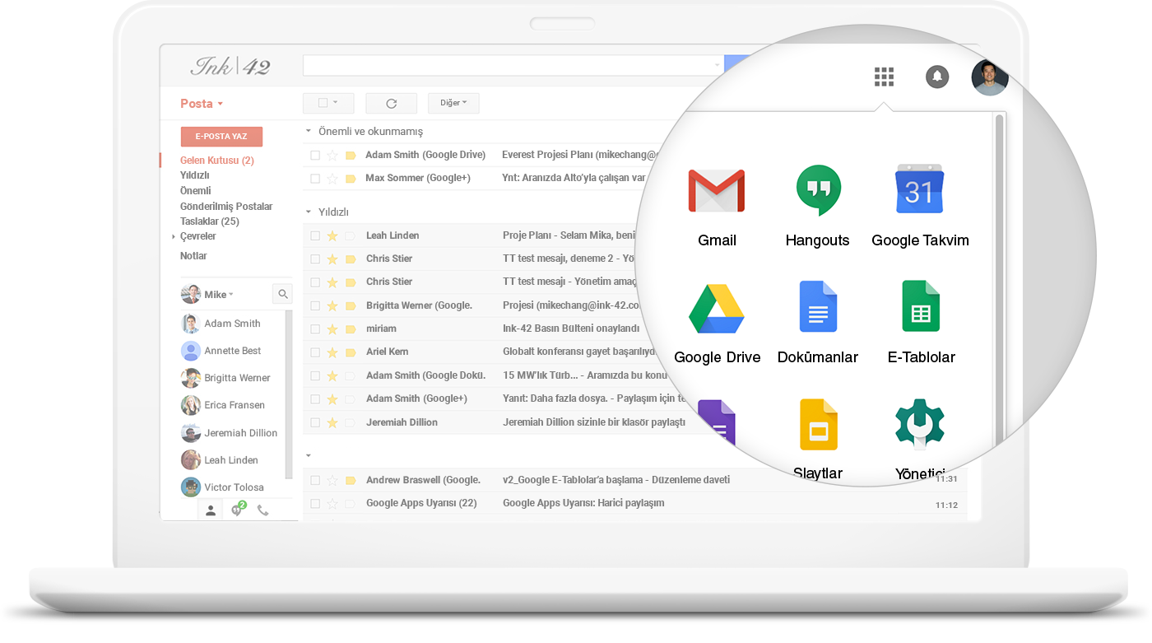Select the Andrew Braswell email checkbox

315,480
